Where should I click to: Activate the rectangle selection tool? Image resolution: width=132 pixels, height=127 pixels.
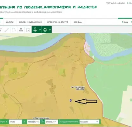[x=28, y=30]
